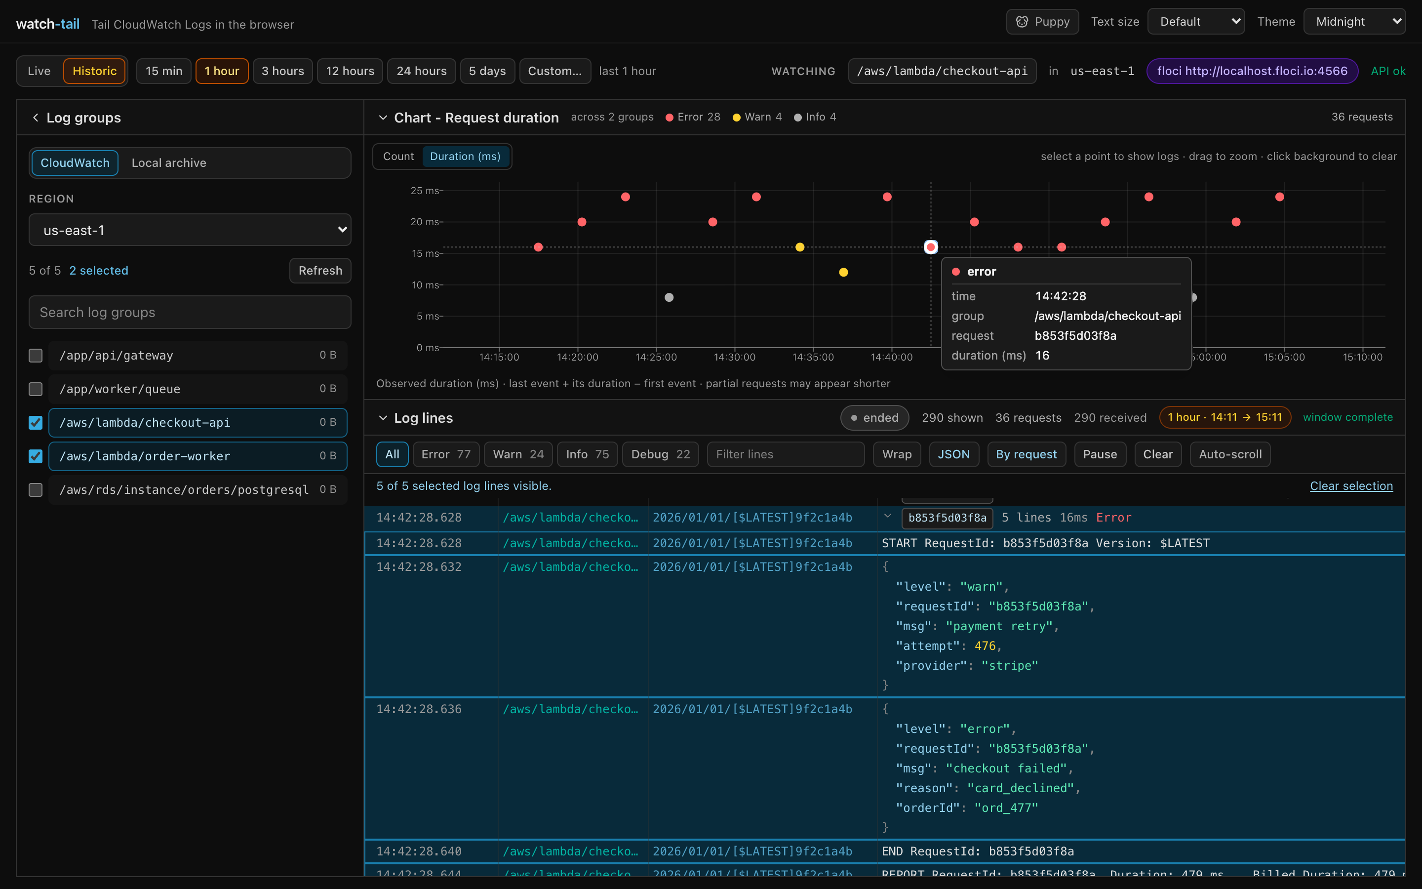Uncheck the /aws/lambda/checkout-api log group
Viewport: 1422px width, 889px height.
(x=36, y=422)
